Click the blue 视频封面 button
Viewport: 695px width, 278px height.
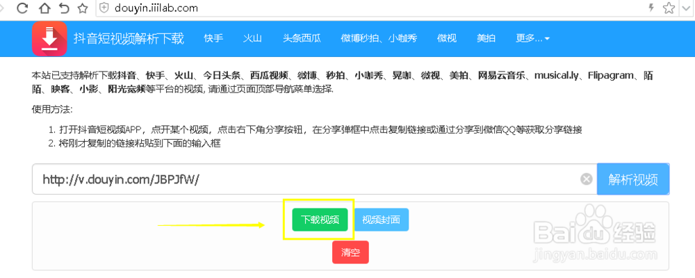pos(381,220)
